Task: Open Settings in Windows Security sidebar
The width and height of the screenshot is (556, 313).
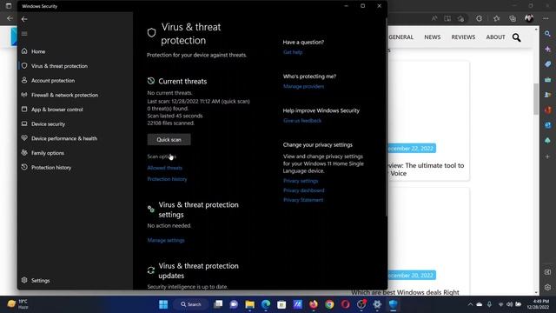Action: point(41,280)
